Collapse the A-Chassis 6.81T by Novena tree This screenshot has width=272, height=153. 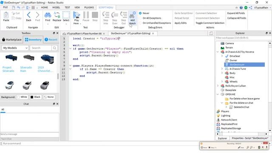click(218, 52)
